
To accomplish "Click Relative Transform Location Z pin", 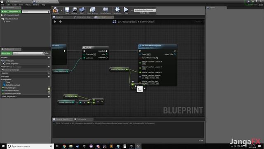I will click(140, 72).
